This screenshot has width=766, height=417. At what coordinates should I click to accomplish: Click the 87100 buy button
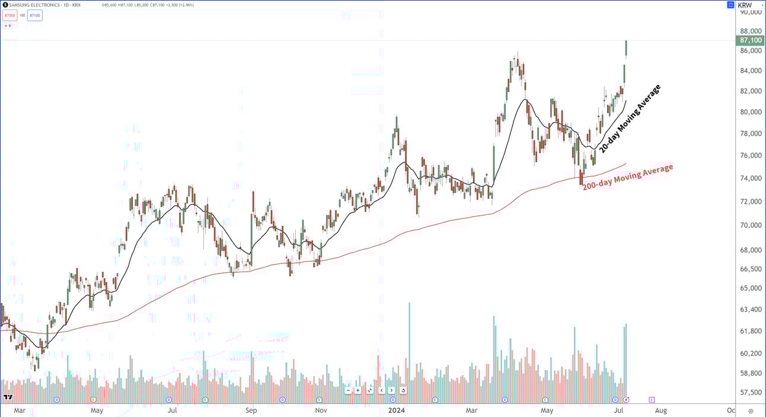(34, 15)
